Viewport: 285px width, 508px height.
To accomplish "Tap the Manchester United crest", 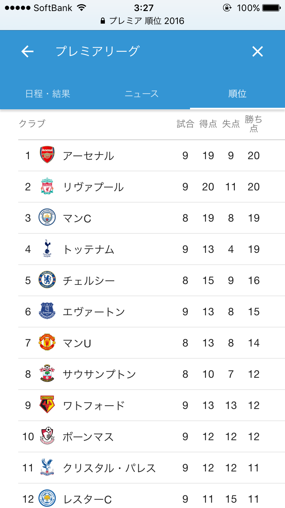I will 47,343.
